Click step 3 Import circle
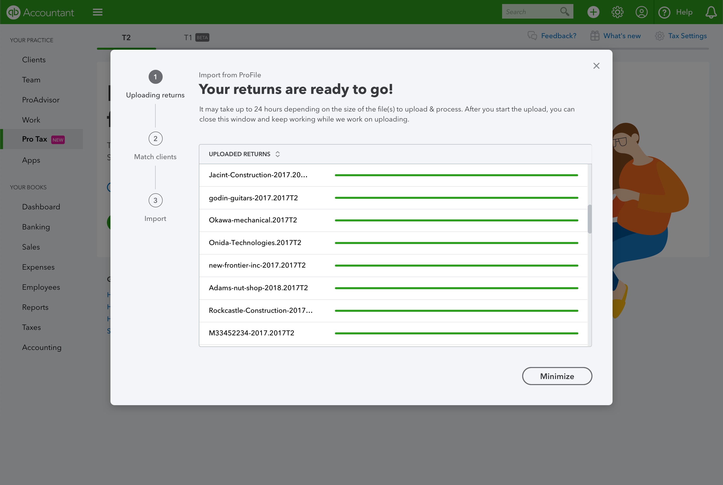 (156, 200)
